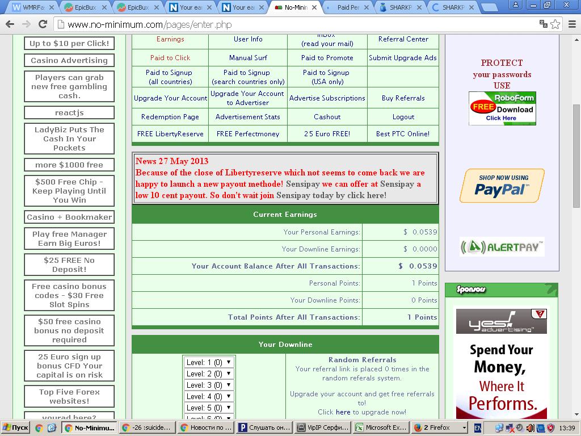Open the Paid to Promote menu item
The height and width of the screenshot is (436, 581).
tap(327, 57)
